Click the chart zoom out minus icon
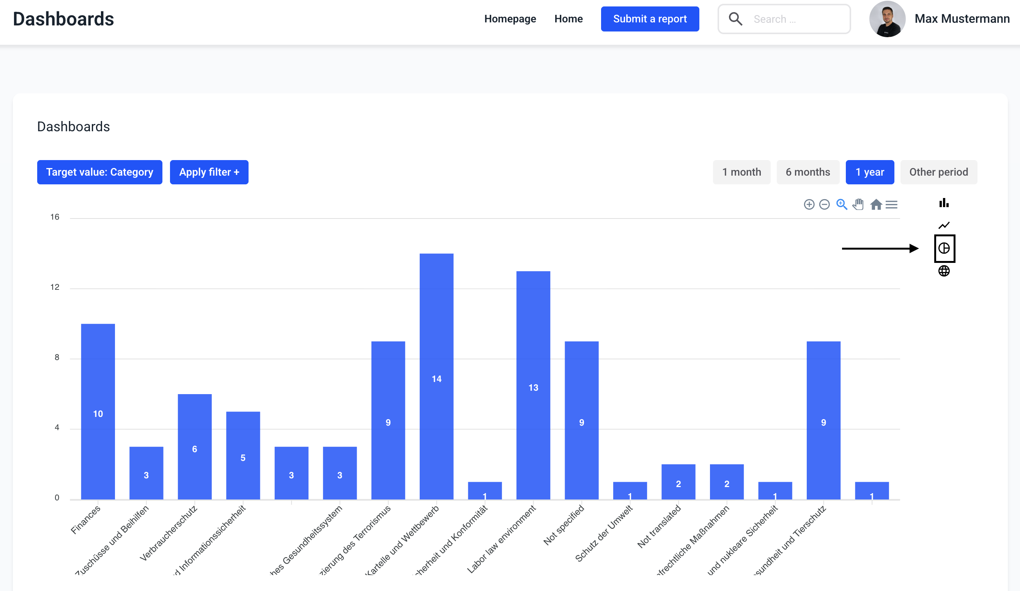Viewport: 1020px width, 591px height. tap(824, 204)
